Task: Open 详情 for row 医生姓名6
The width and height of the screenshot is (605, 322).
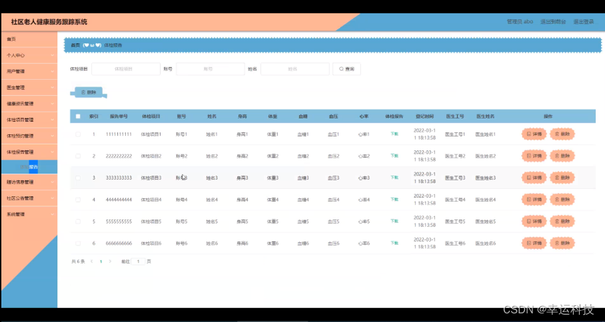Action: tap(534, 243)
